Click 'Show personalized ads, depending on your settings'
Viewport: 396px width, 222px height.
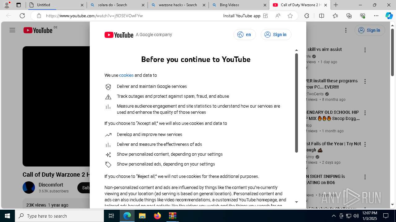[166, 164]
